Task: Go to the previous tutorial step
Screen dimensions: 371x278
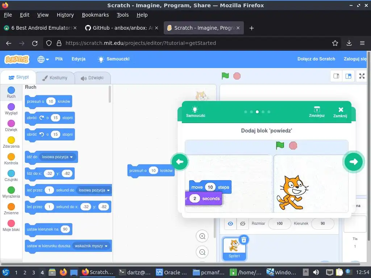Action: tap(180, 162)
